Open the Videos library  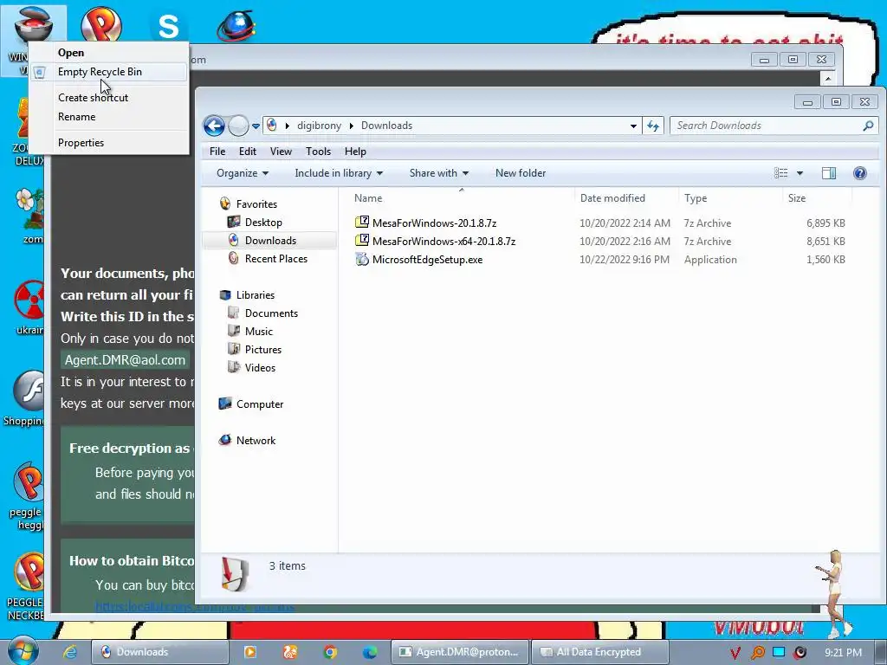point(260,367)
